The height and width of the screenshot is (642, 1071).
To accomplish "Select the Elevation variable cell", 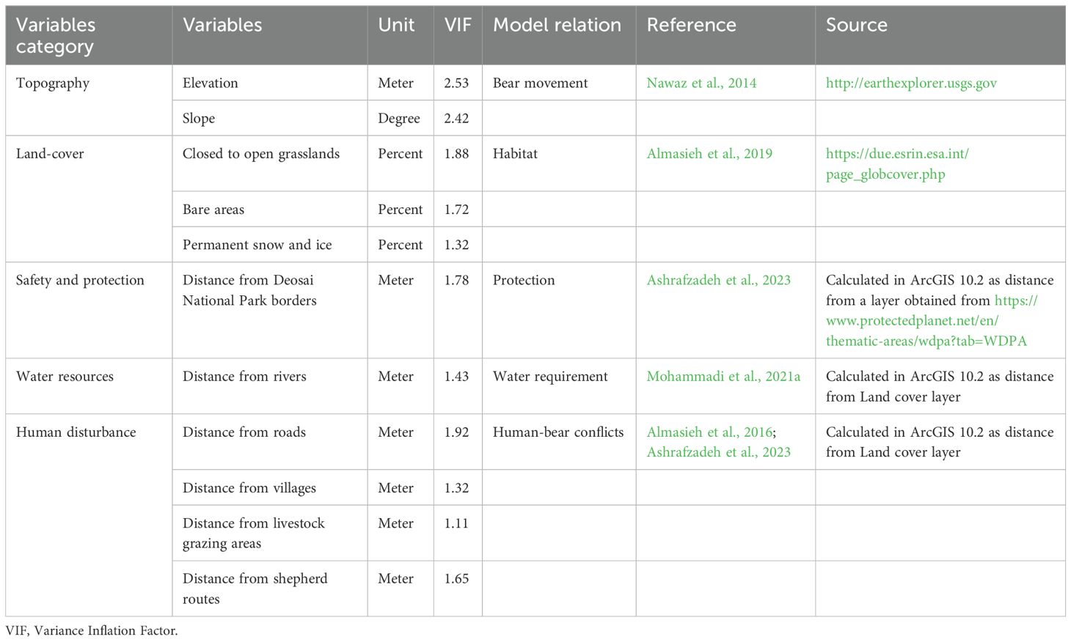I will click(x=211, y=83).
